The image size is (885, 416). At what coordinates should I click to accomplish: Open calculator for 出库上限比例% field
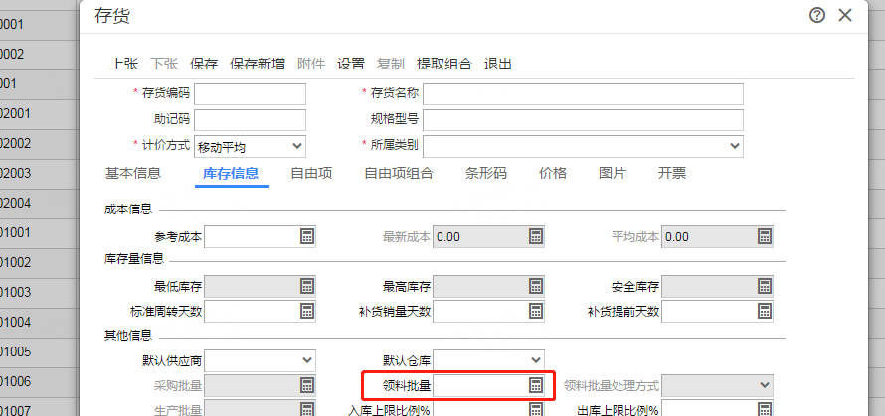(x=765, y=409)
